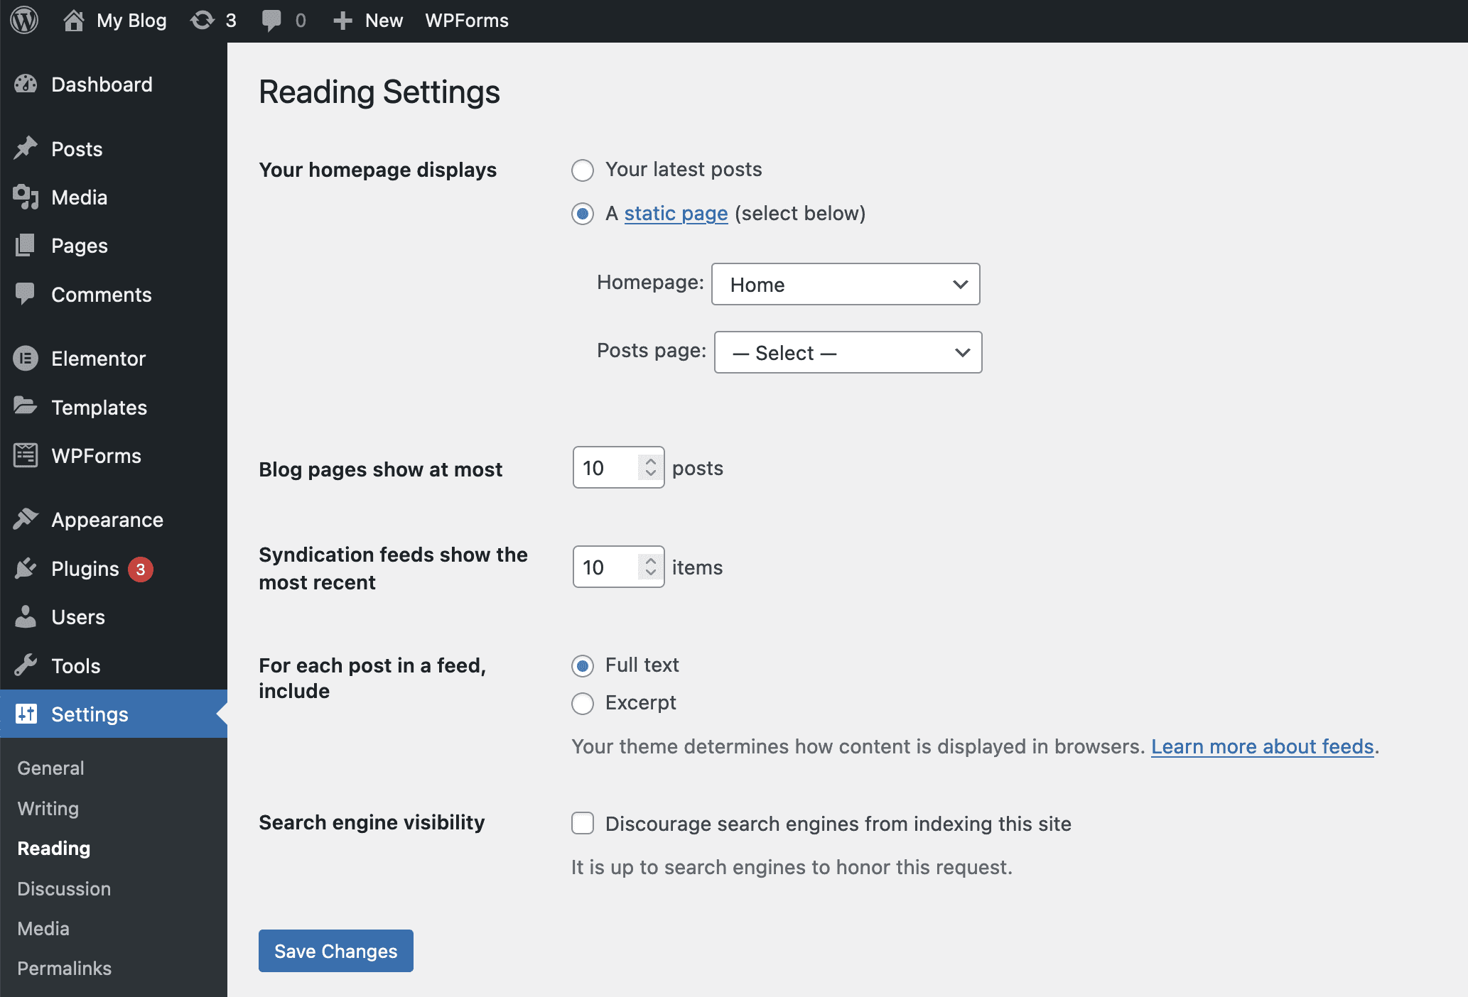Image resolution: width=1468 pixels, height=997 pixels.
Task: Select the 'Your latest posts' radio button
Action: (x=583, y=170)
